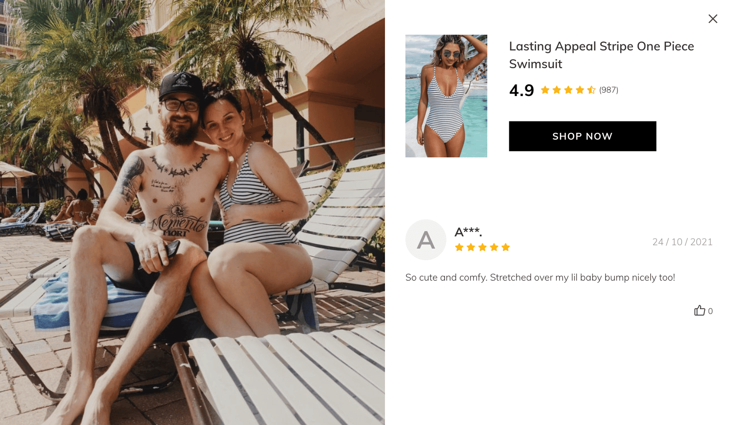
Task: Click the reviewer's first rating star
Action: coord(459,247)
